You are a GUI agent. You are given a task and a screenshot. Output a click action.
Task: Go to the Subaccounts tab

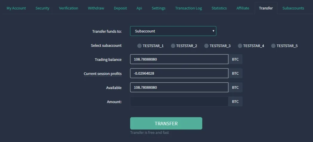(293, 8)
